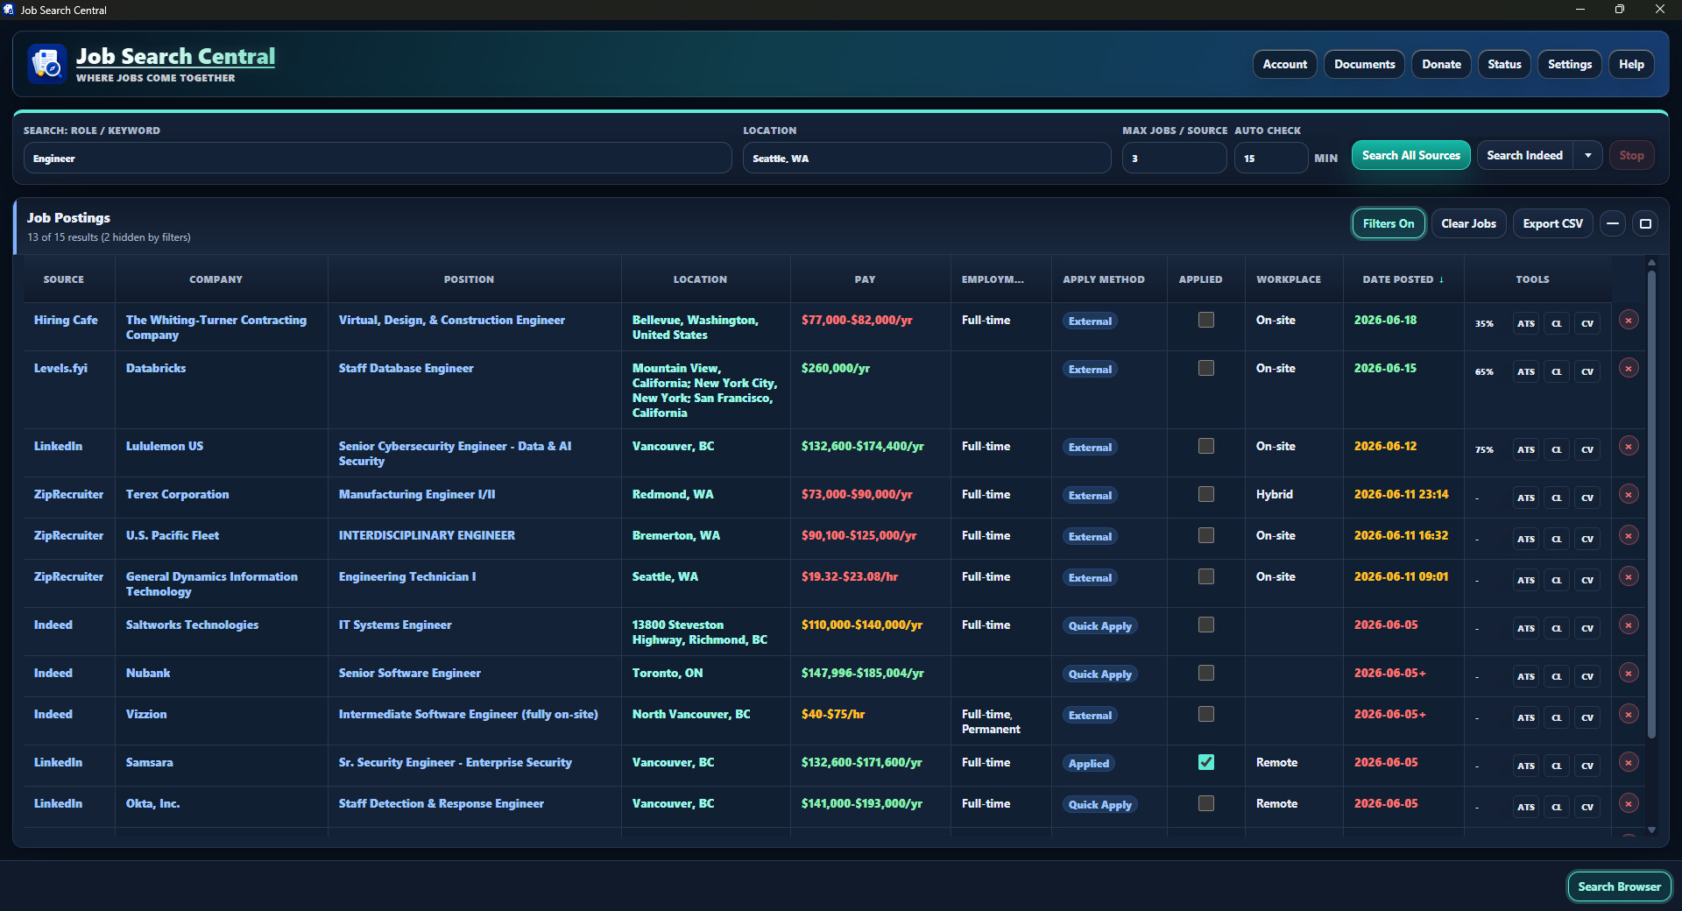This screenshot has width=1682, height=911.
Task: Run ATS tool for Terex Corporation row
Action: [1526, 498]
